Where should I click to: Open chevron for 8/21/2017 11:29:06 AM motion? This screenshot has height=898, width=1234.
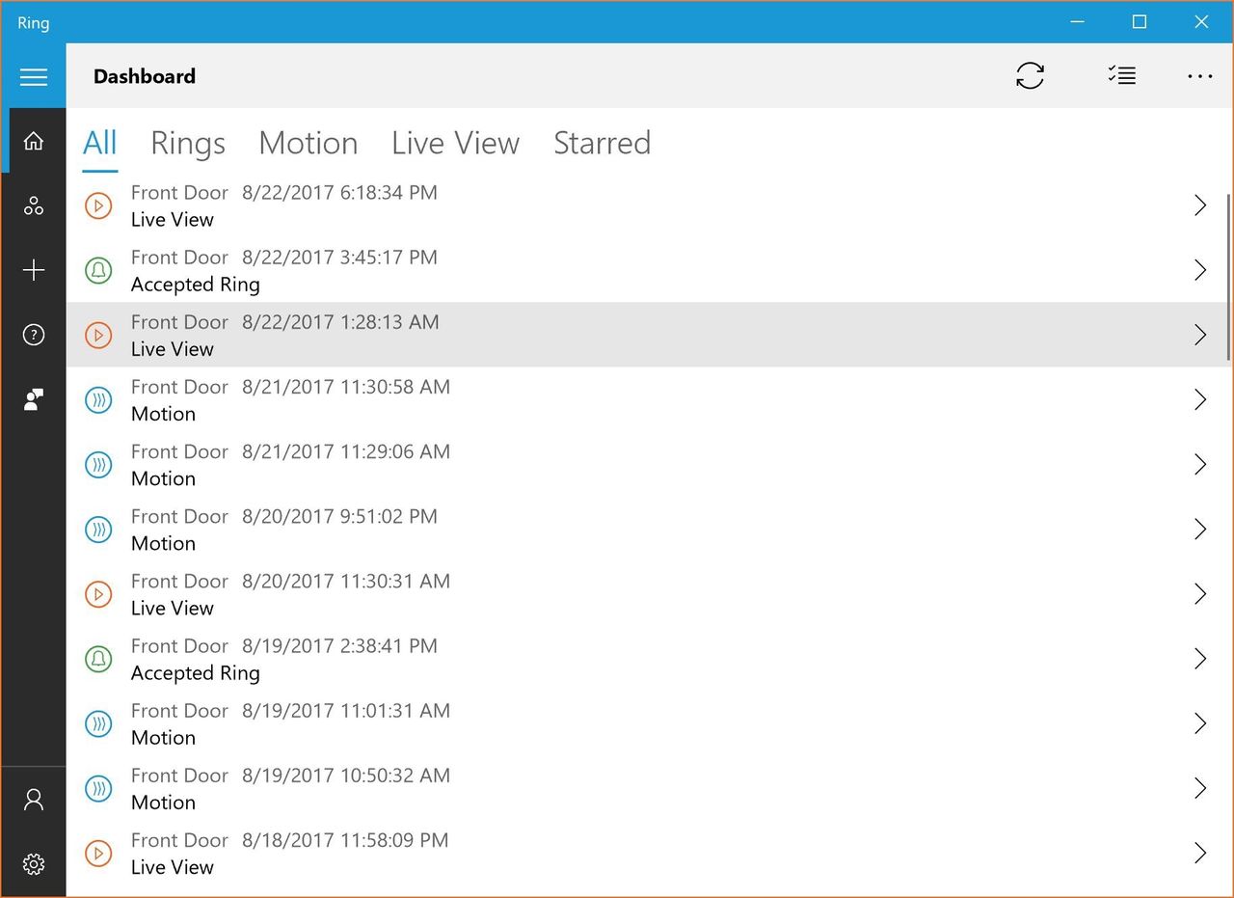click(x=1200, y=464)
